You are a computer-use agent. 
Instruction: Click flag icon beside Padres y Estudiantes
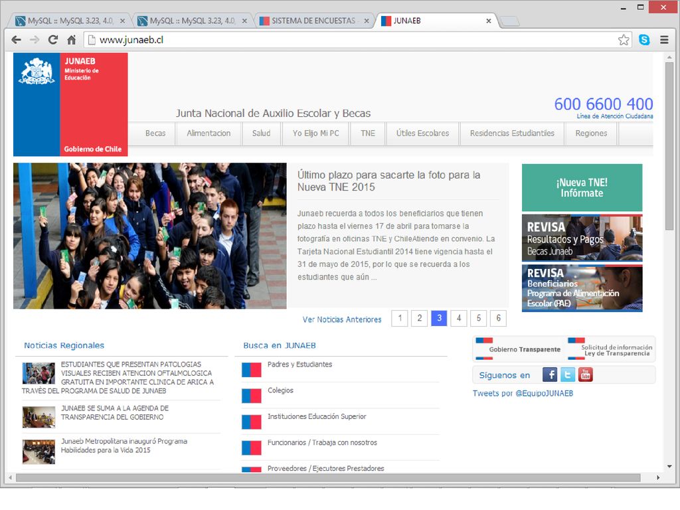coord(252,369)
